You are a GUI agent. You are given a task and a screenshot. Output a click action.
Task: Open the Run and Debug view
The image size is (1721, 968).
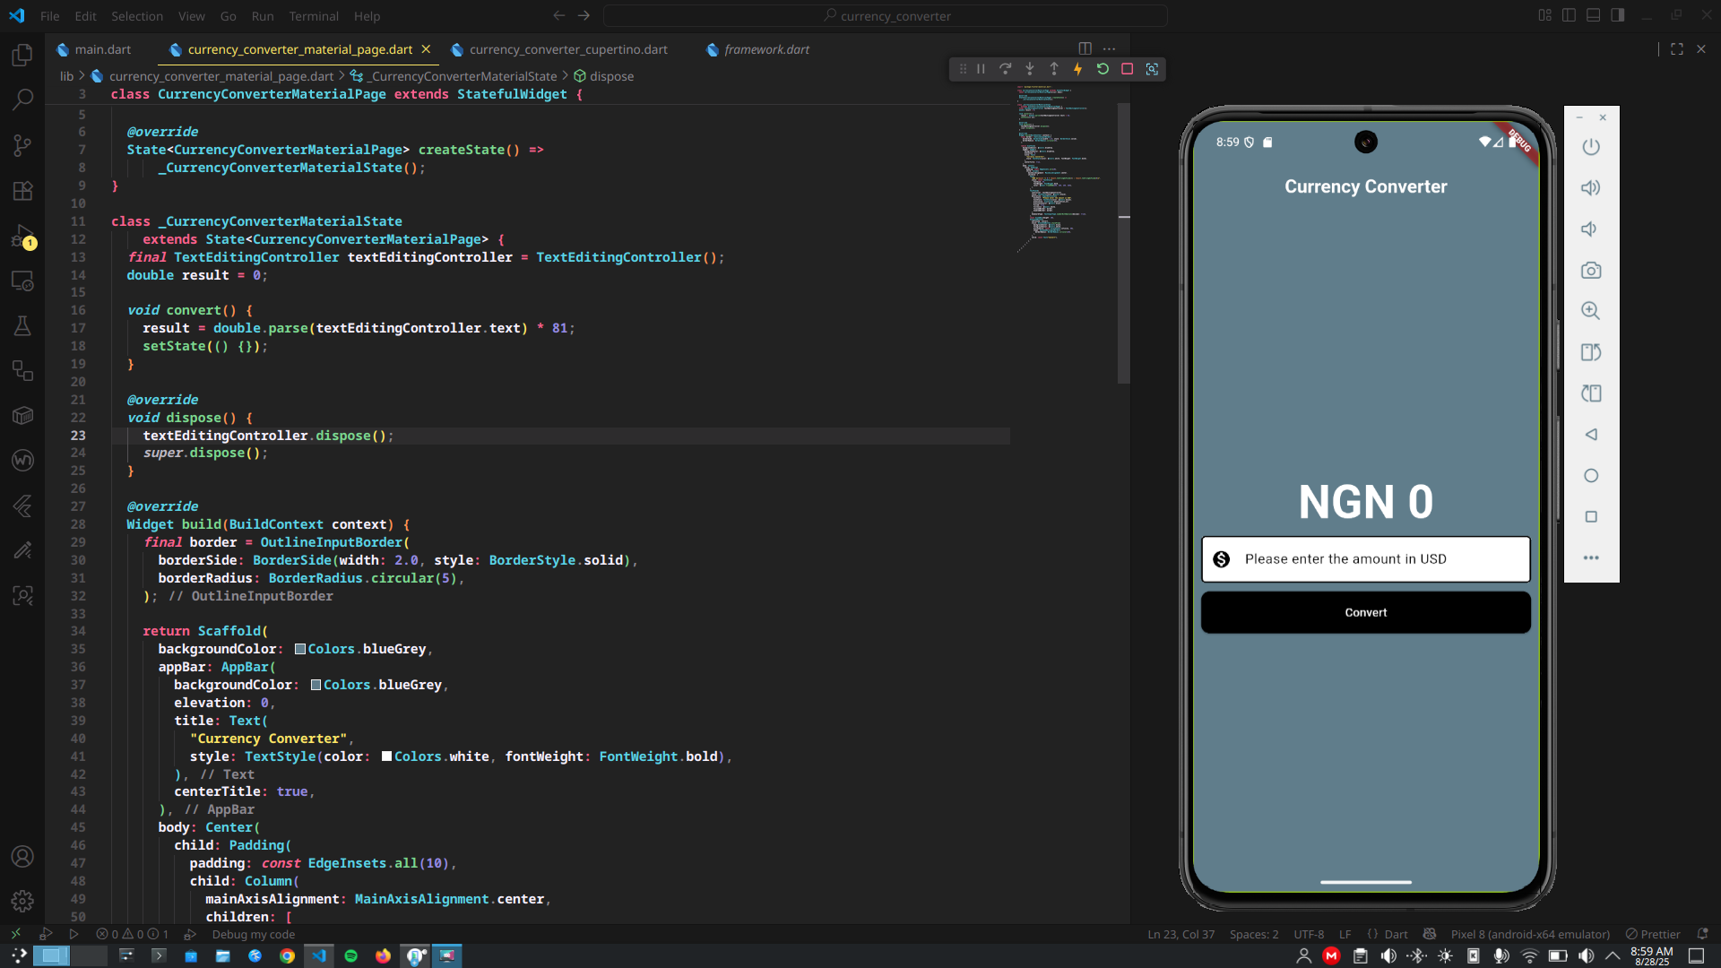[x=22, y=237]
